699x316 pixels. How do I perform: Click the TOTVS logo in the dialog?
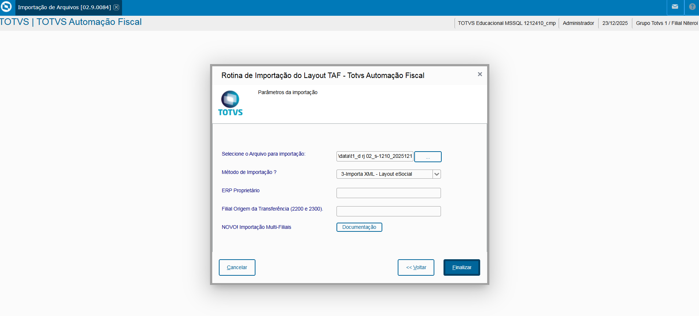230,103
